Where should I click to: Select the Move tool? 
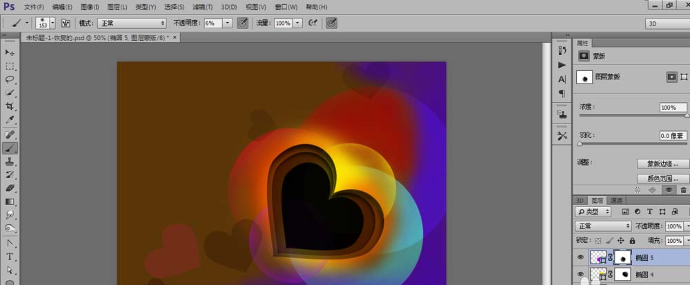tap(10, 52)
